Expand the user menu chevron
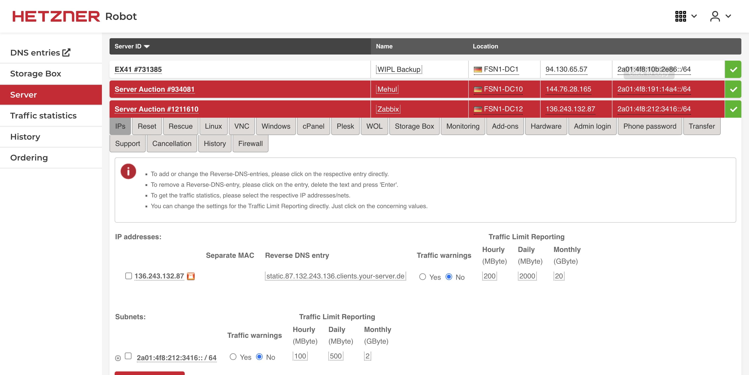749x375 pixels. click(x=728, y=16)
